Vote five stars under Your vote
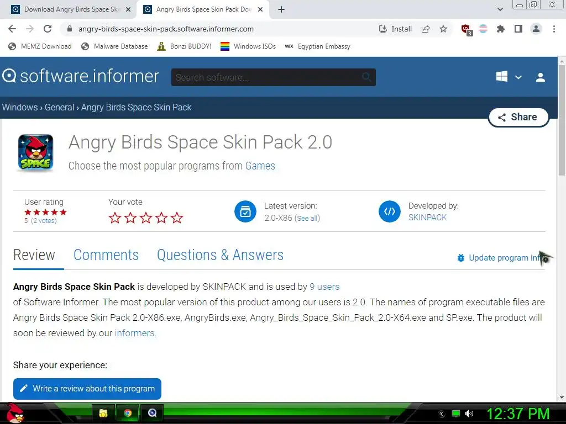 177,218
